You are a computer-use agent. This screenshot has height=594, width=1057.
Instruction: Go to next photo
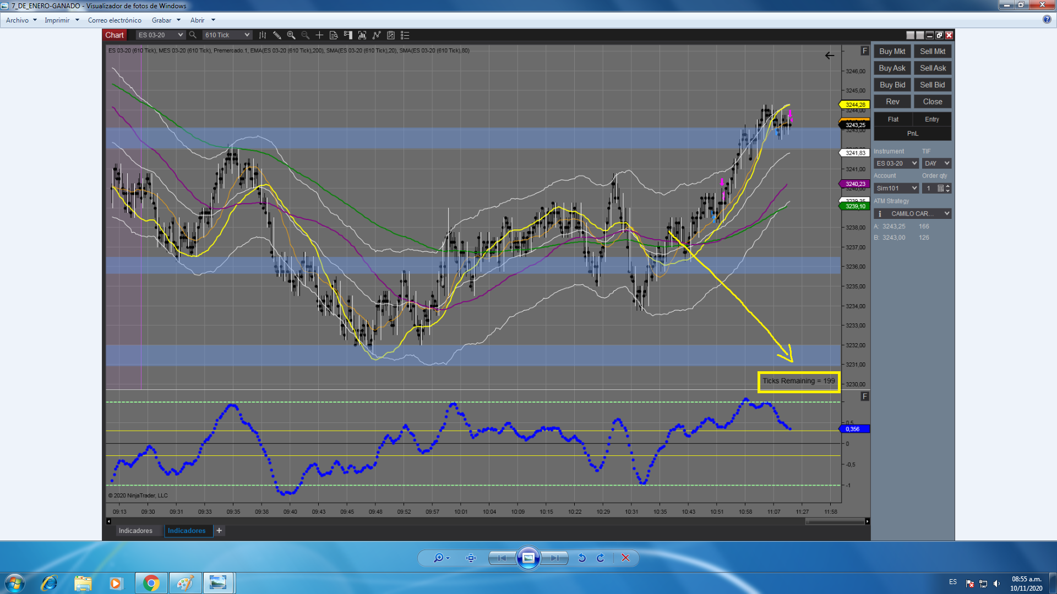click(x=555, y=558)
